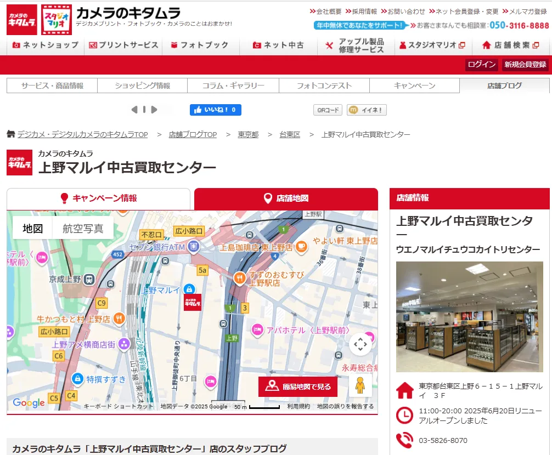Viewport: 552px width, 455px height.
Task: Click the 不忍口 station exit label
Action: [x=151, y=235]
